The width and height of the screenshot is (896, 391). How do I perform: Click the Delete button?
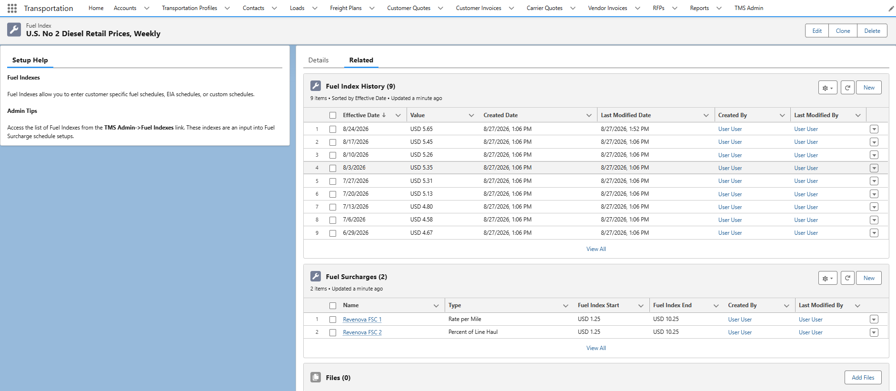click(x=872, y=30)
